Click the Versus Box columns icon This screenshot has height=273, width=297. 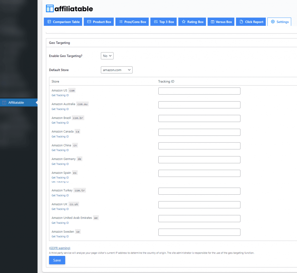click(x=213, y=22)
